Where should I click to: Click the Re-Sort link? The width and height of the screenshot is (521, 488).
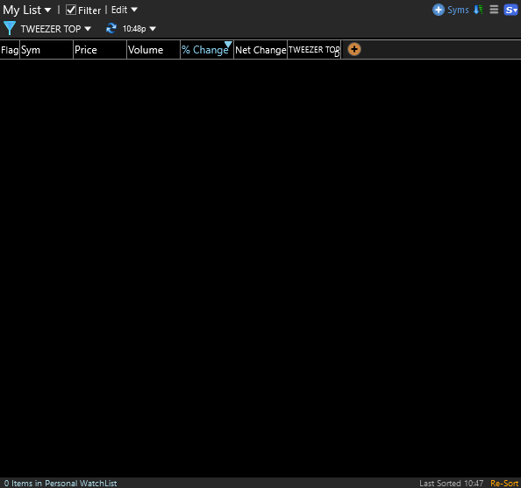point(504,483)
